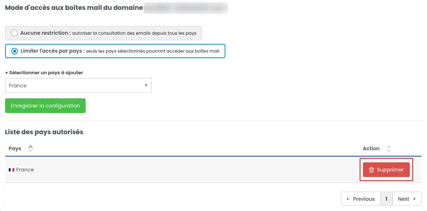Sort the table by the Pays column

(30, 148)
